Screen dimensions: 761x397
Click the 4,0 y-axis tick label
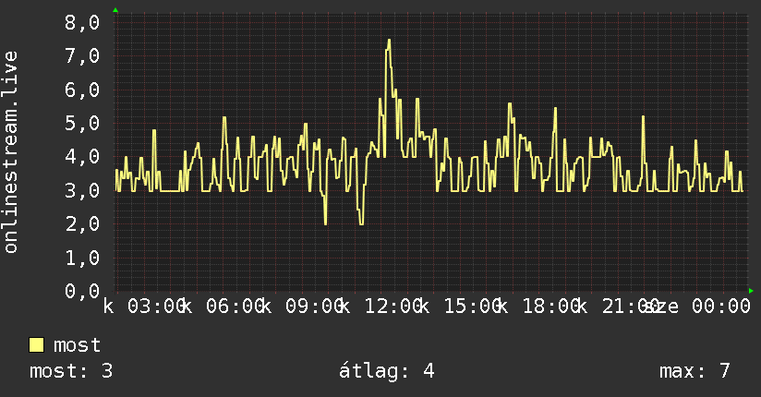82,157
